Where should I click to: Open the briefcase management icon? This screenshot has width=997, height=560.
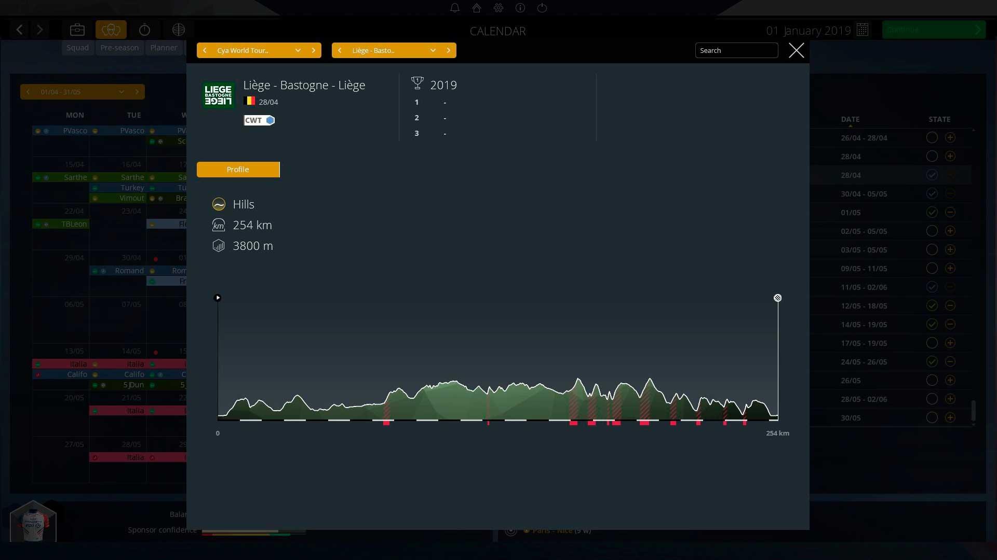point(77,30)
